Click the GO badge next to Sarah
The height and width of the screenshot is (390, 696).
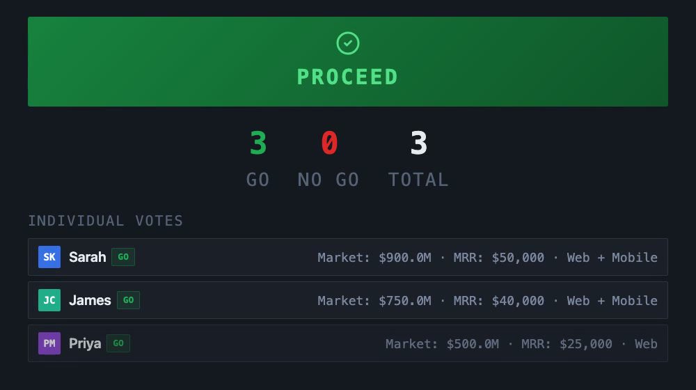point(123,257)
